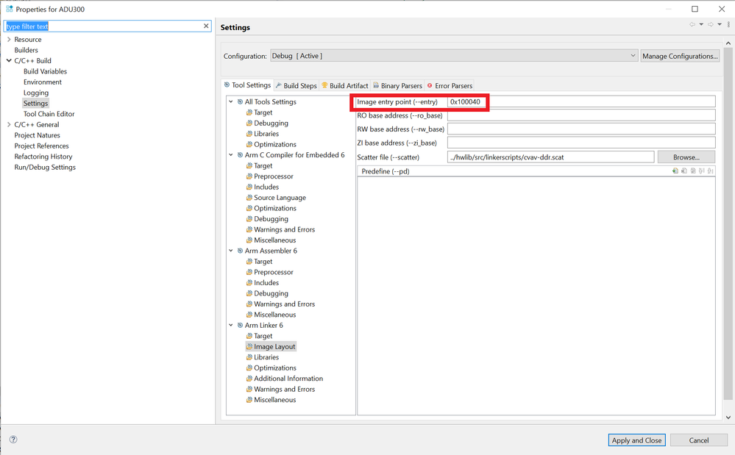Open Run/Debug Settings page
This screenshot has width=735, height=455.
pos(45,167)
